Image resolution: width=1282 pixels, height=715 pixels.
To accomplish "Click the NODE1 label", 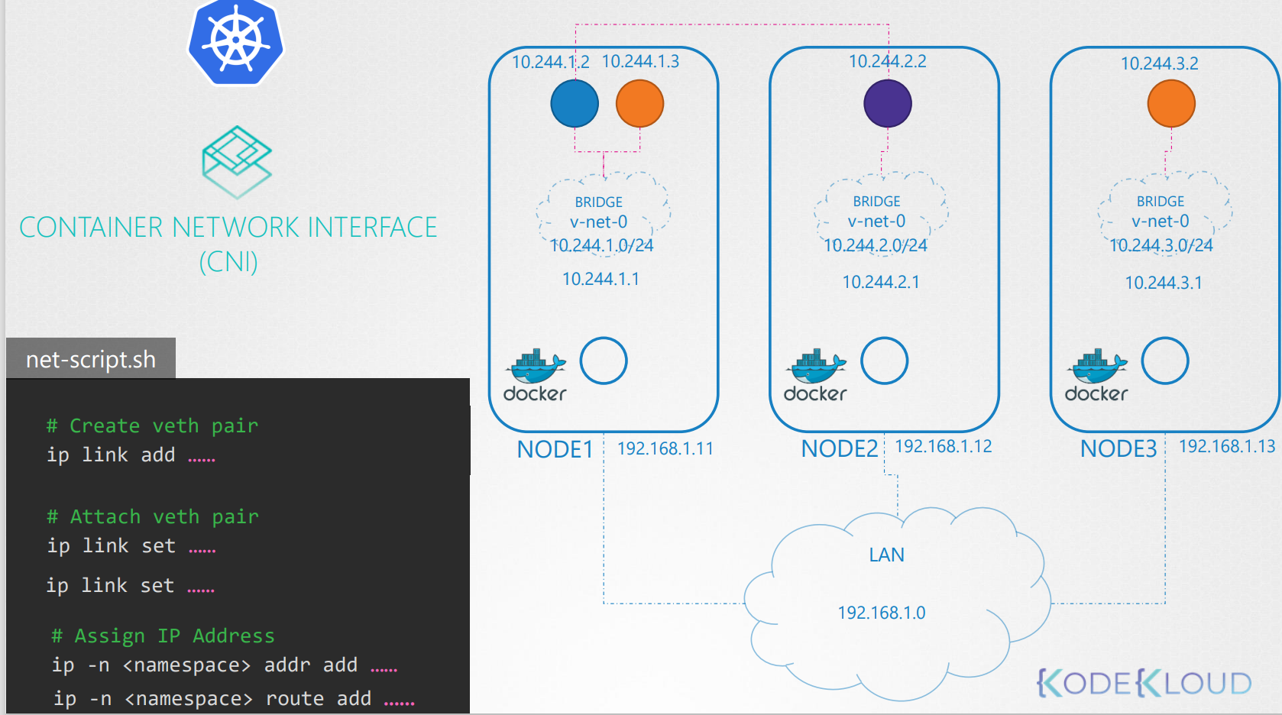I will click(x=555, y=449).
